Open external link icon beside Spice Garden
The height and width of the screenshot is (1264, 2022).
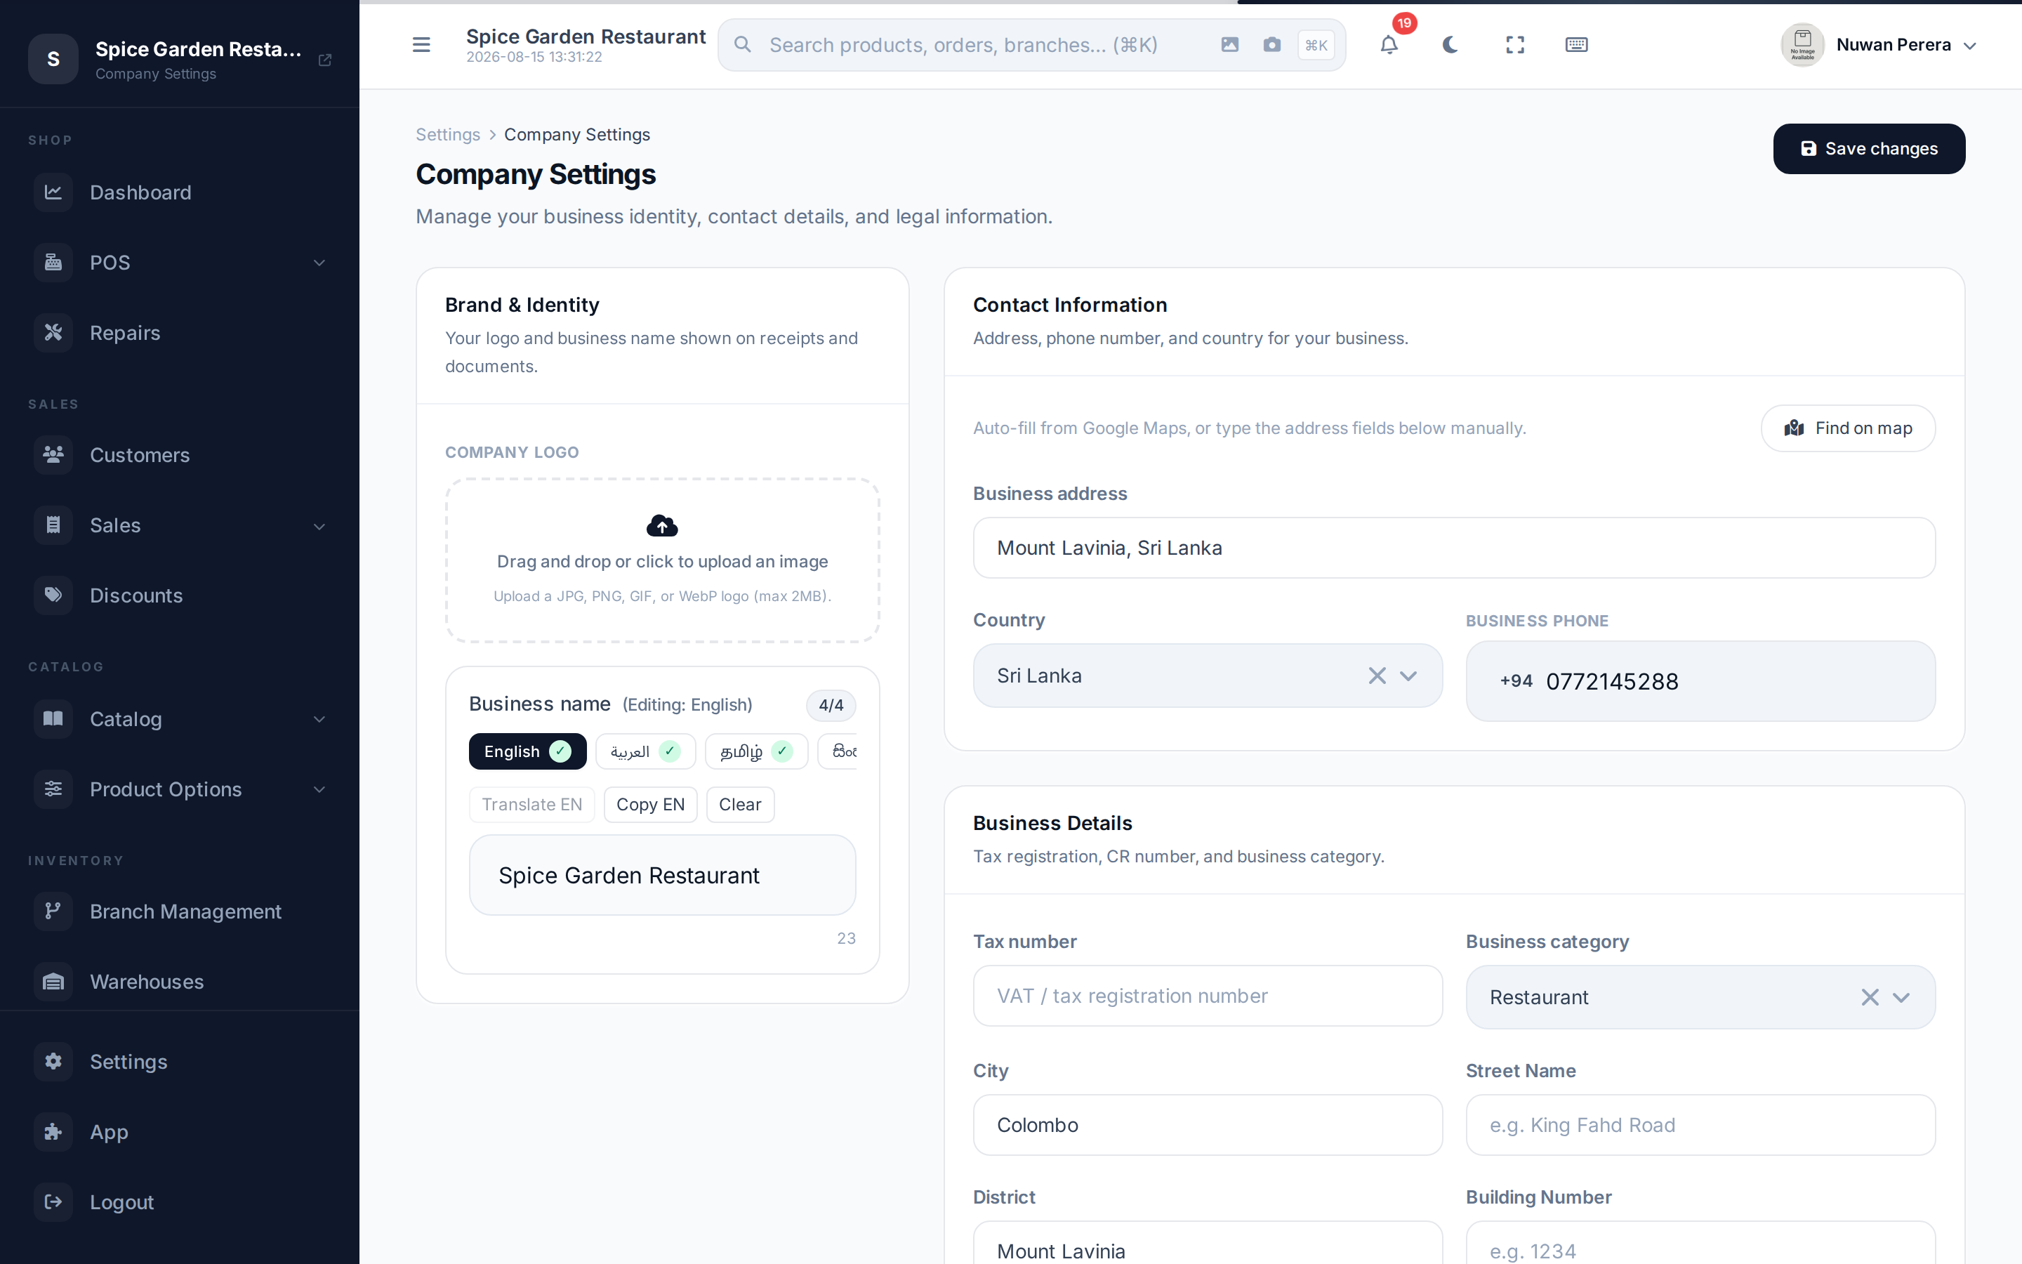[x=325, y=60]
